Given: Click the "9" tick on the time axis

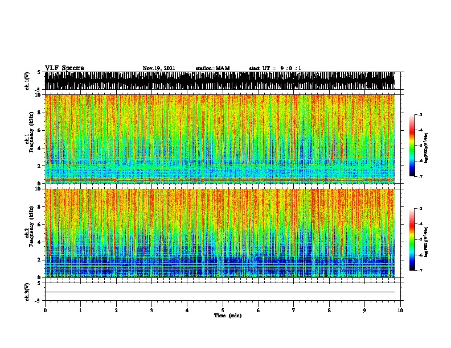Looking at the screenshot, I should 364,310.
